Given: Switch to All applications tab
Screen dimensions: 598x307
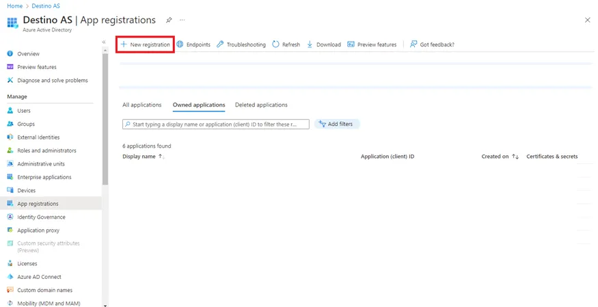Looking at the screenshot, I should pyautogui.click(x=141, y=105).
